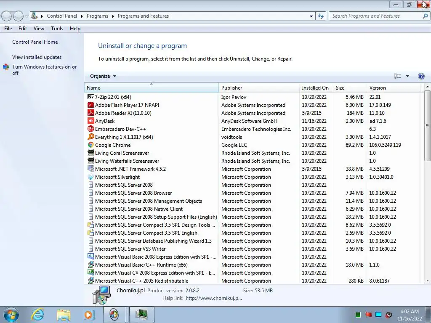Viewport: 431px width, 323px height.
Task: Go to Control Panel Home
Action: click(35, 42)
